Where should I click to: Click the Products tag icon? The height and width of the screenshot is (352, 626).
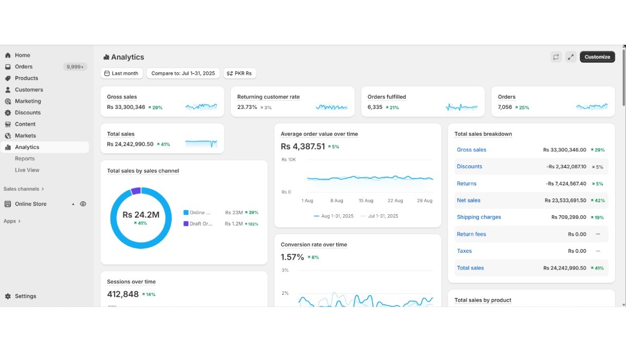[8, 78]
